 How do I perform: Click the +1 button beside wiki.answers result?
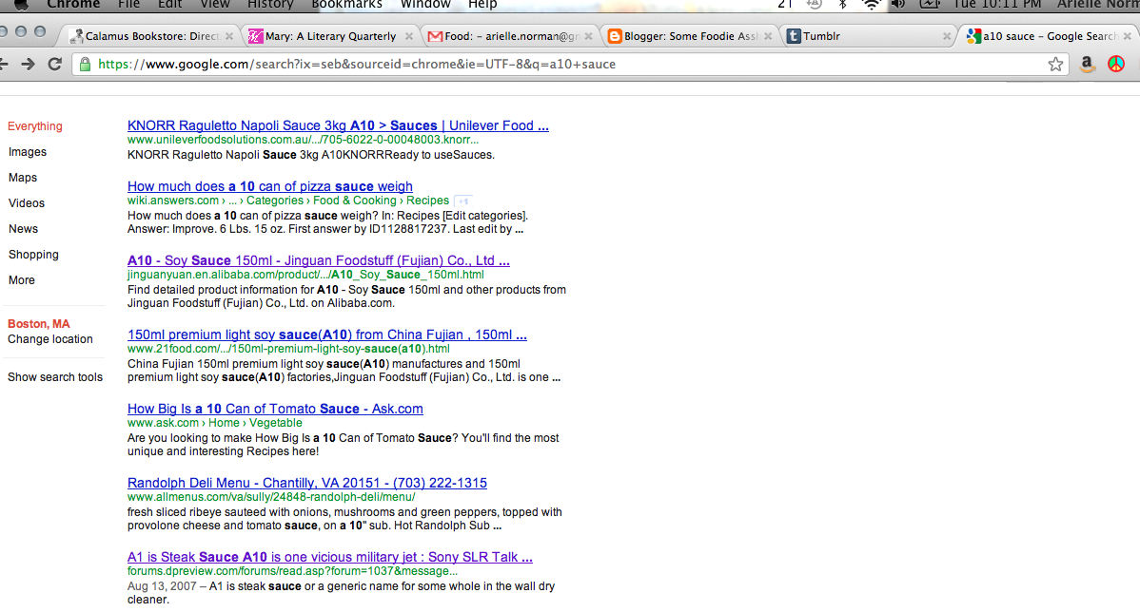[x=462, y=201]
